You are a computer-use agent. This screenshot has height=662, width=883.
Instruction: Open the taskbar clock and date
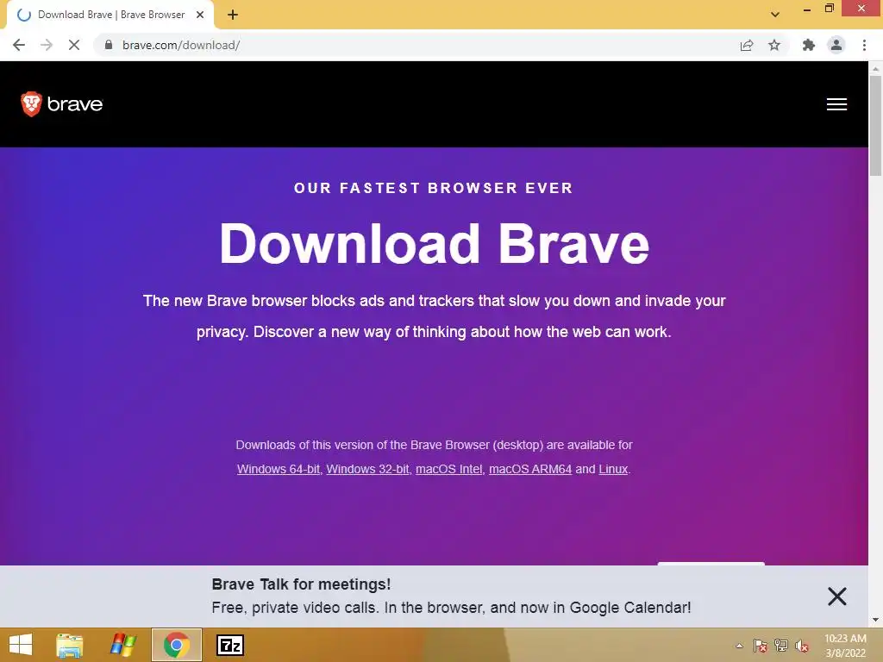coord(845,646)
